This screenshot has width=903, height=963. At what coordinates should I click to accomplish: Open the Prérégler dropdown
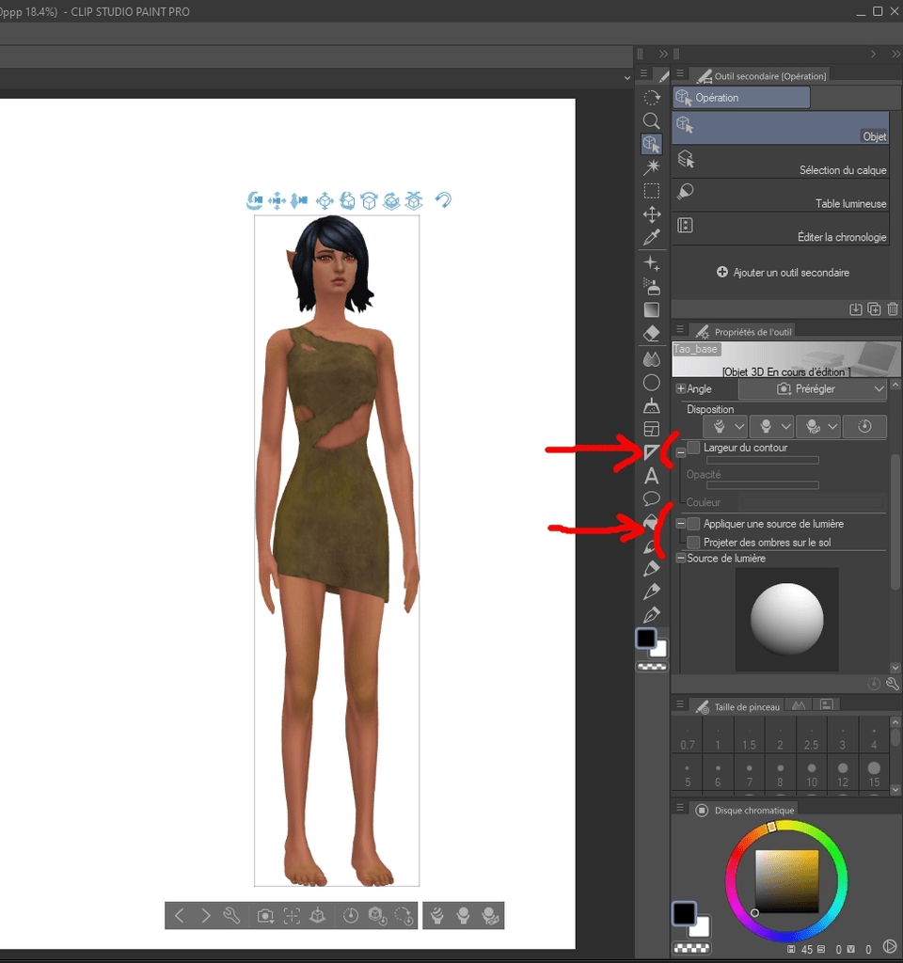[814, 388]
